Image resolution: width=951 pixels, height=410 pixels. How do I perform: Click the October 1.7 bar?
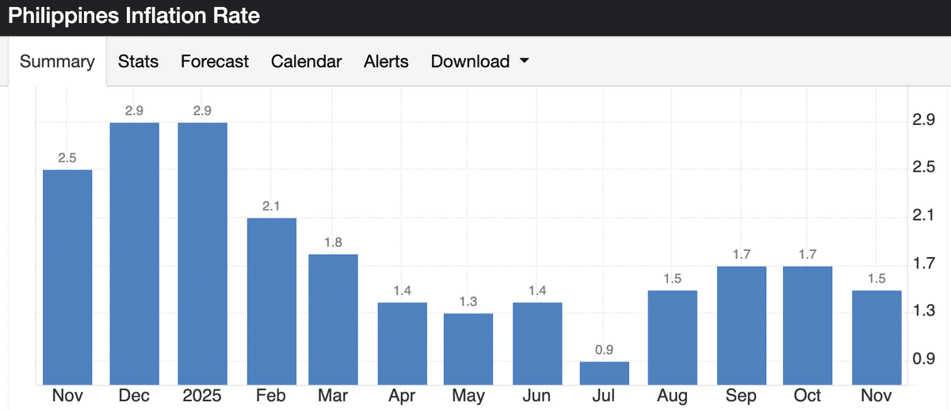coord(808,325)
